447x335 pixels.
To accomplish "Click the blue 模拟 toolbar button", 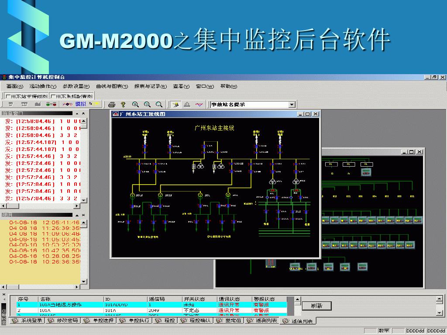I will [81, 104].
